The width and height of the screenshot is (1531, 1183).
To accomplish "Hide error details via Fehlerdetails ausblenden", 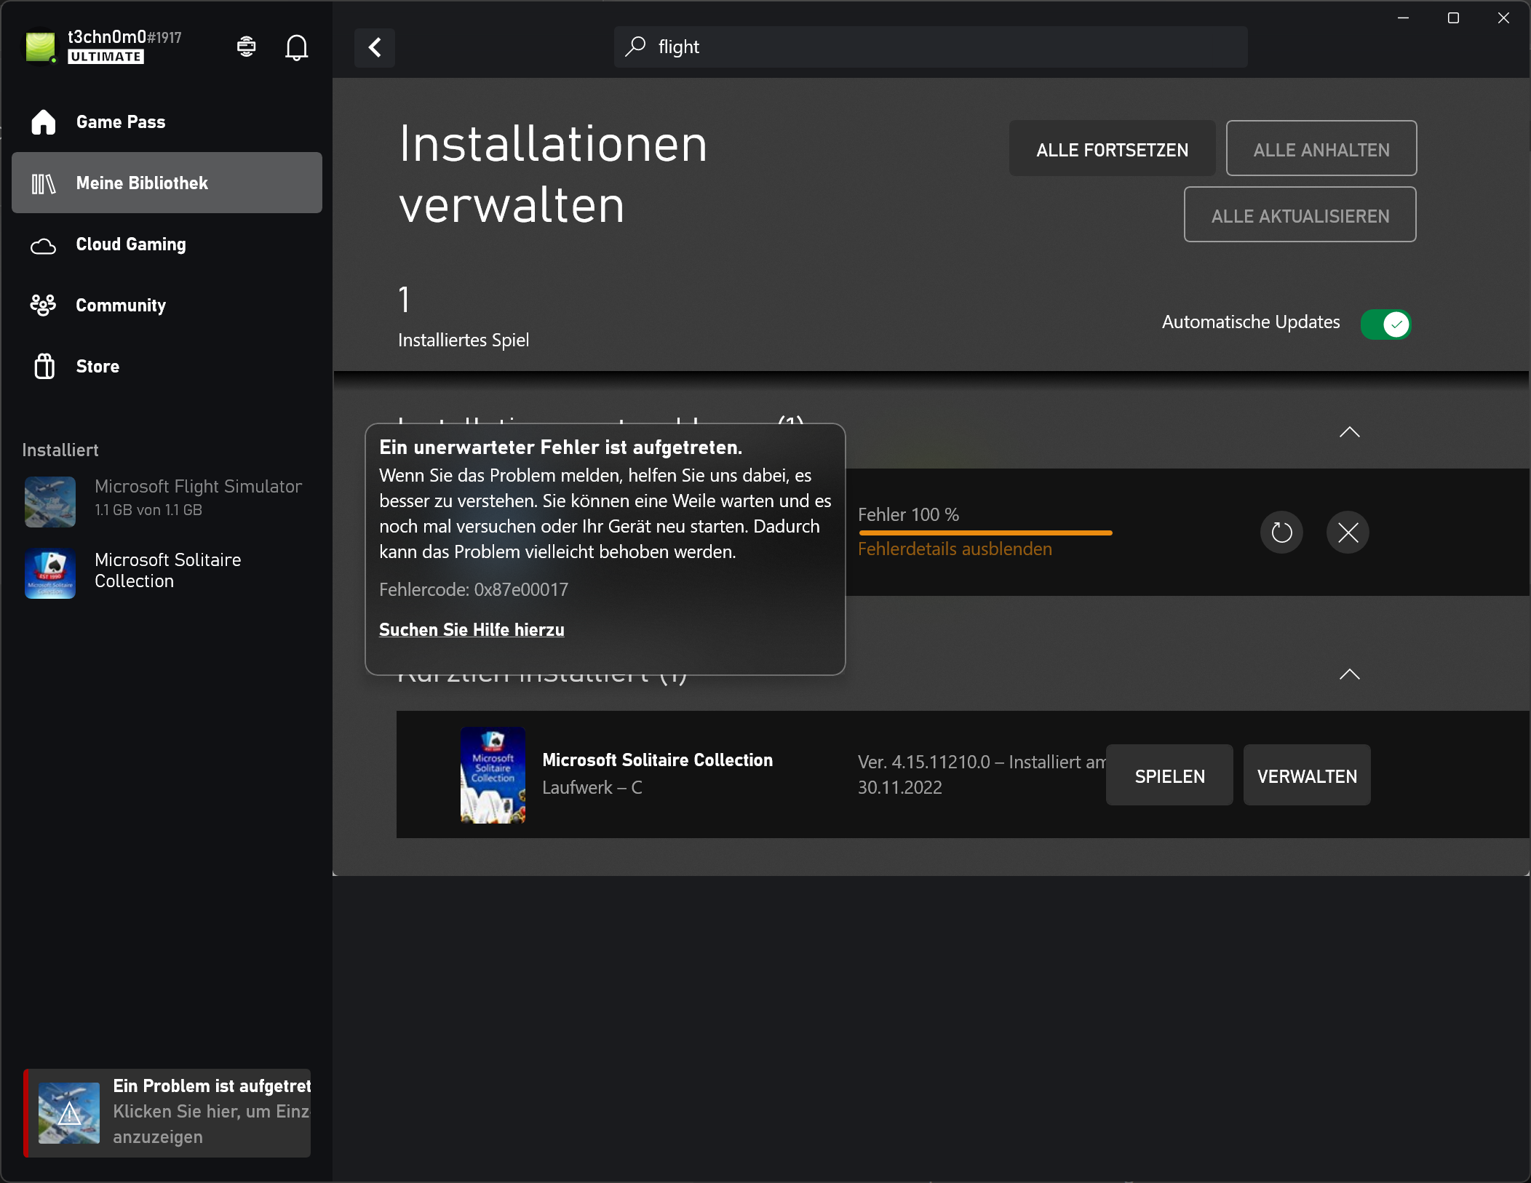I will (955, 549).
